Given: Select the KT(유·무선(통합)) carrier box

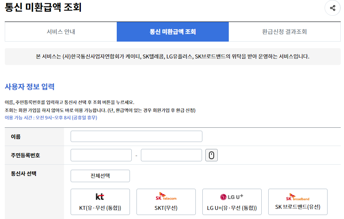Looking at the screenshot, I should tap(100, 201).
